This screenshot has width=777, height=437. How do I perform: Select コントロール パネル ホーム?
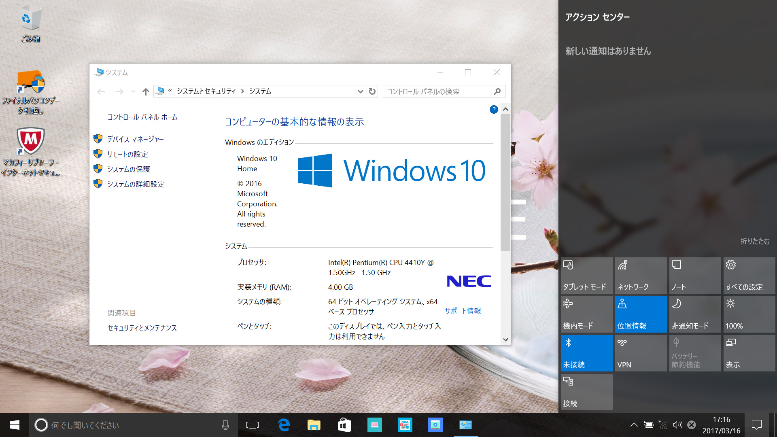click(142, 117)
